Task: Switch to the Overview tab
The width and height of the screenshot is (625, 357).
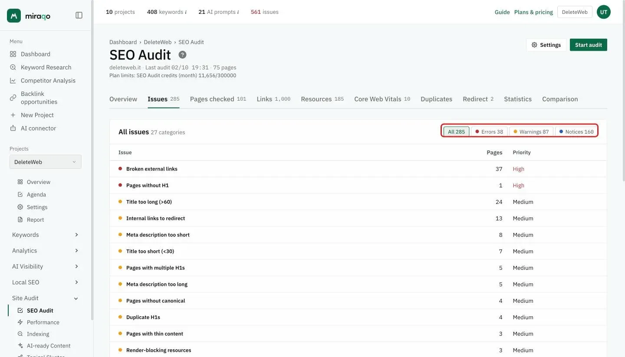Action: tap(123, 99)
